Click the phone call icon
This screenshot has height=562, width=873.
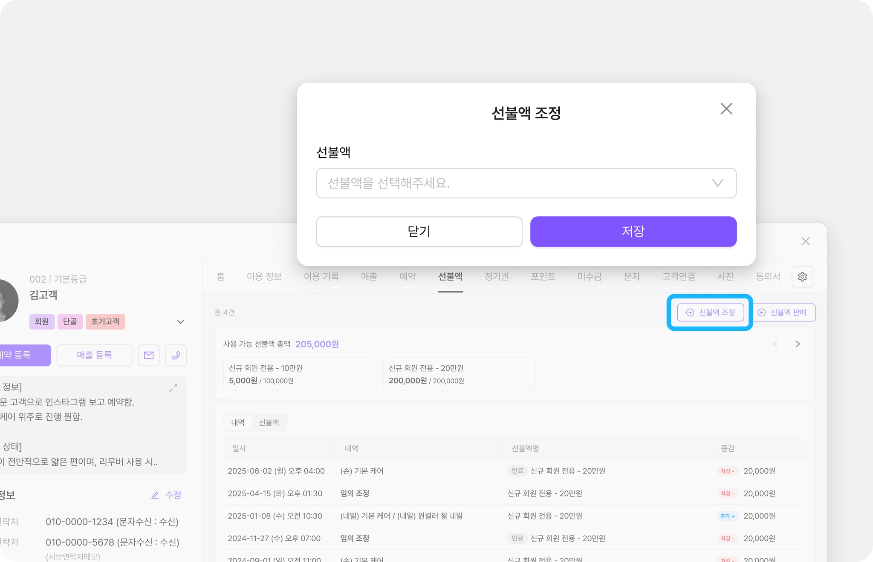click(x=176, y=355)
